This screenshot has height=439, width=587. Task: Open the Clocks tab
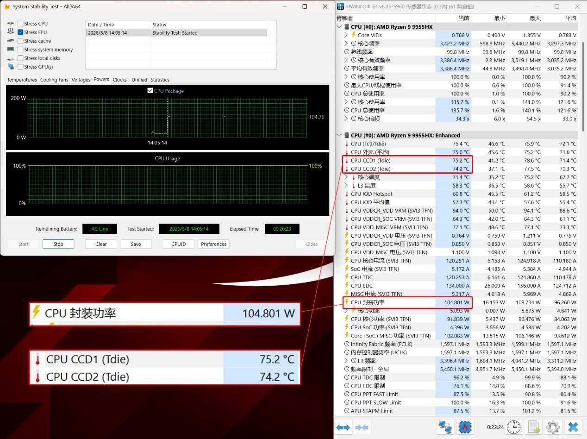coord(119,80)
